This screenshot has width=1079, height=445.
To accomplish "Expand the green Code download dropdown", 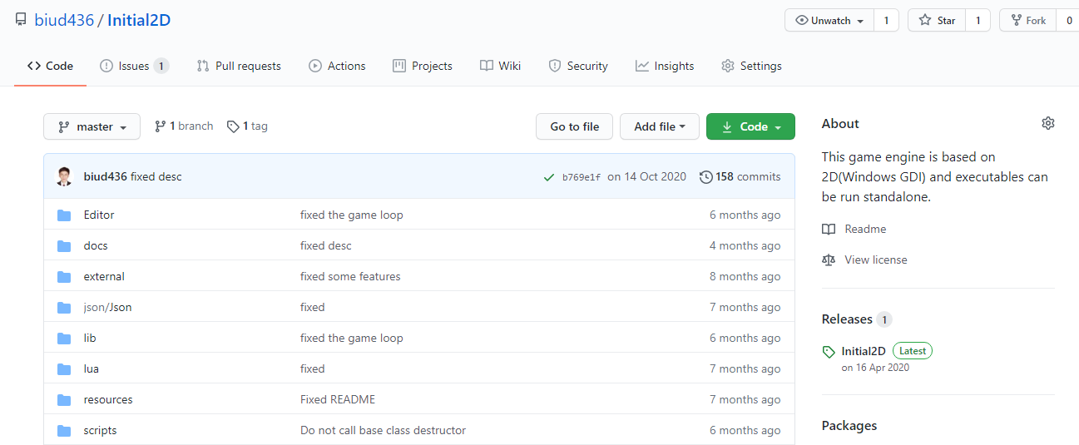I will (750, 126).
